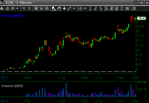Click the chart settings list icon

[13, 8]
